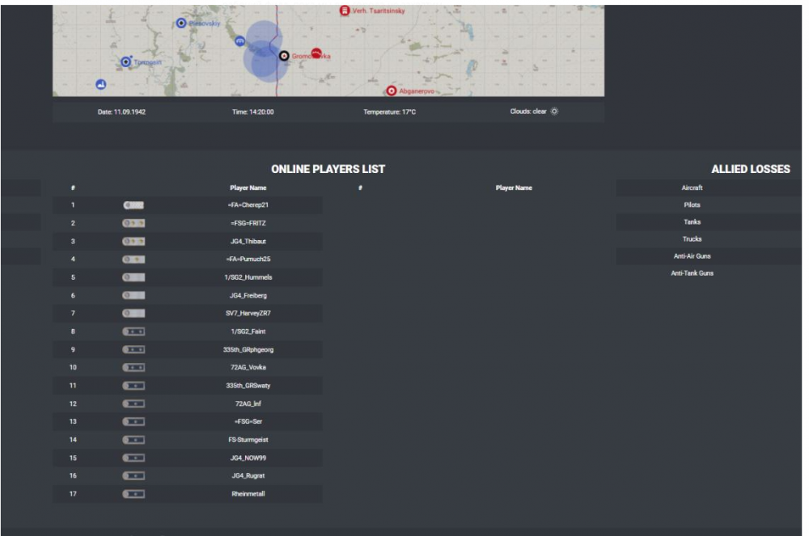This screenshot has width=809, height=536.
Task: Select player name JG4_Rugrat
Action: click(248, 475)
